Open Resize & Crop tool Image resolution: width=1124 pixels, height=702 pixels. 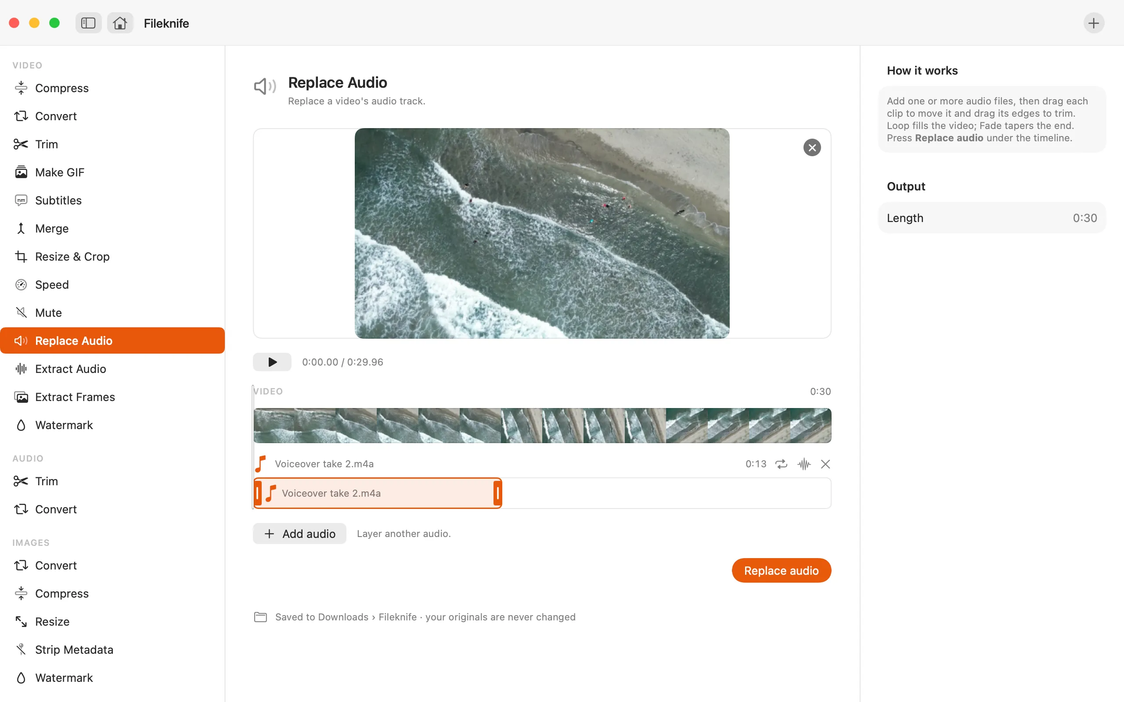tap(112, 256)
